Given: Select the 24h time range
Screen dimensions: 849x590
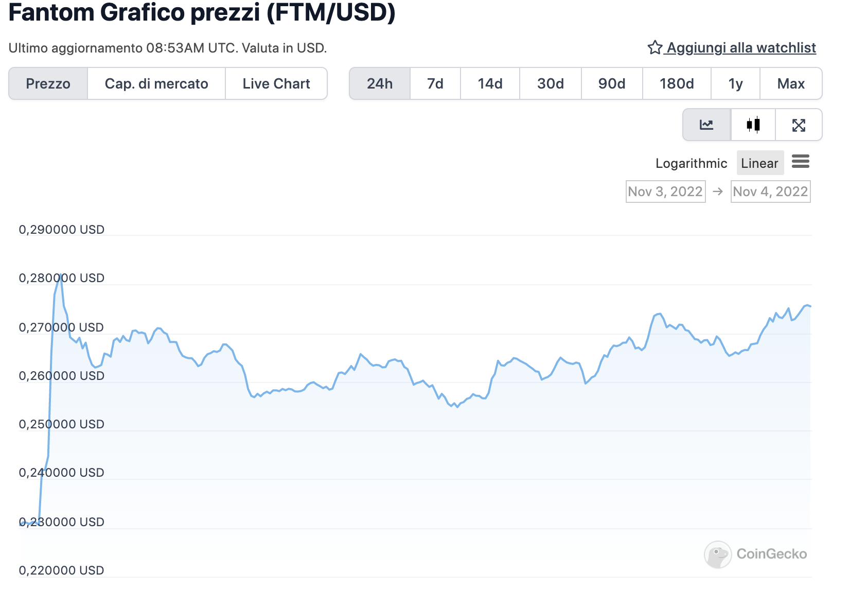Looking at the screenshot, I should tap(380, 83).
